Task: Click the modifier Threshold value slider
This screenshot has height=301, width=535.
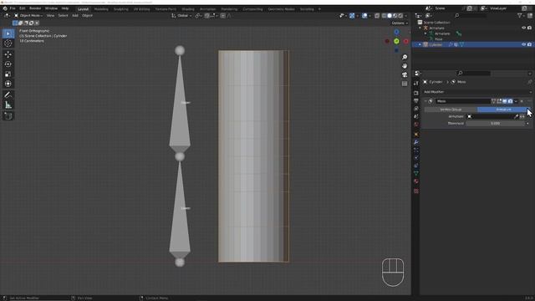Action: point(496,124)
